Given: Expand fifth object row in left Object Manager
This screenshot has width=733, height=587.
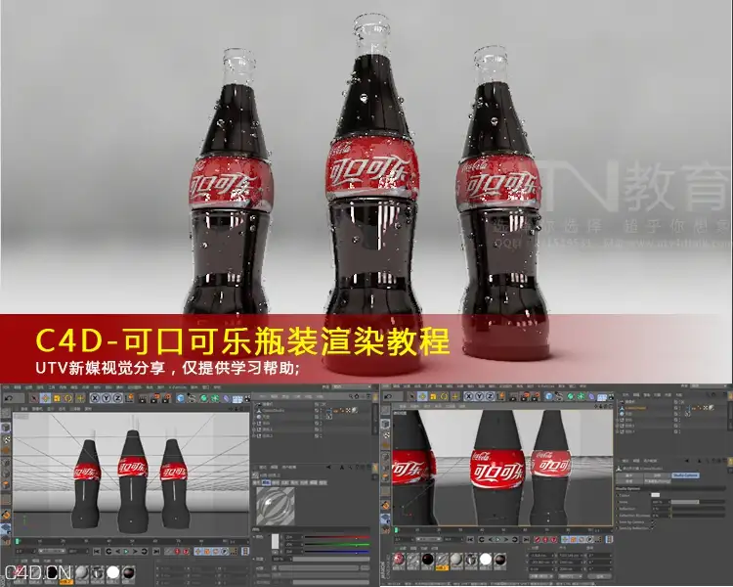Looking at the screenshot, I should [254, 429].
